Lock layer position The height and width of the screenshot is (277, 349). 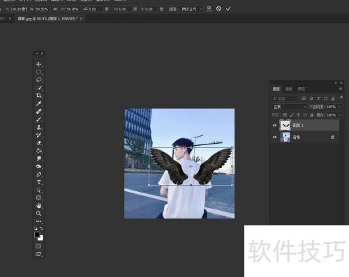[x=298, y=115]
